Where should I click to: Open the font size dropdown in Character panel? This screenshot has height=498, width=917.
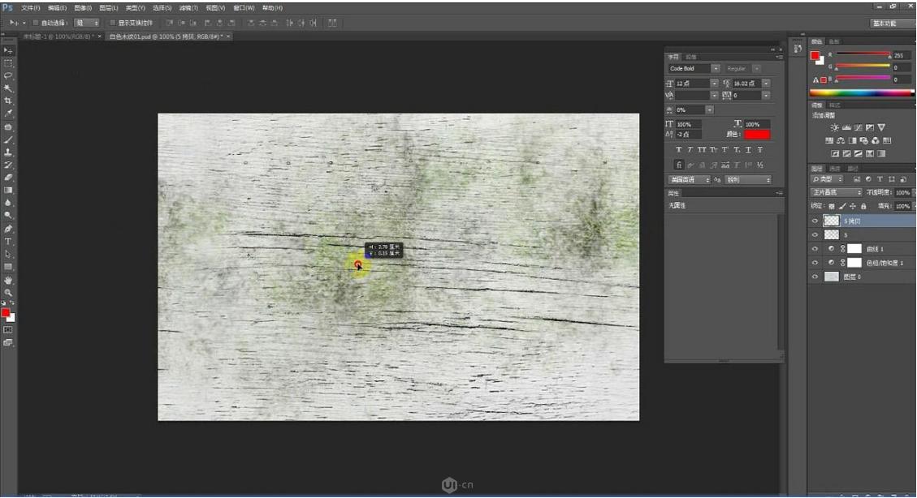pyautogui.click(x=714, y=83)
